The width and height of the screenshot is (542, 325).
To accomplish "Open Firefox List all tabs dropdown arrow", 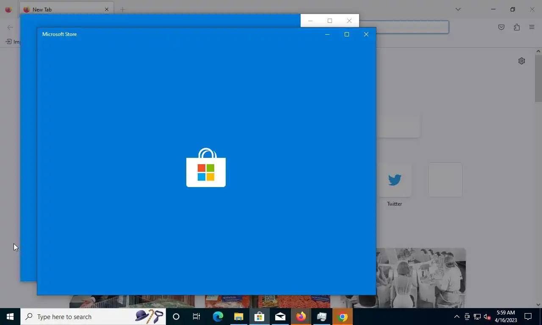I will (x=458, y=9).
